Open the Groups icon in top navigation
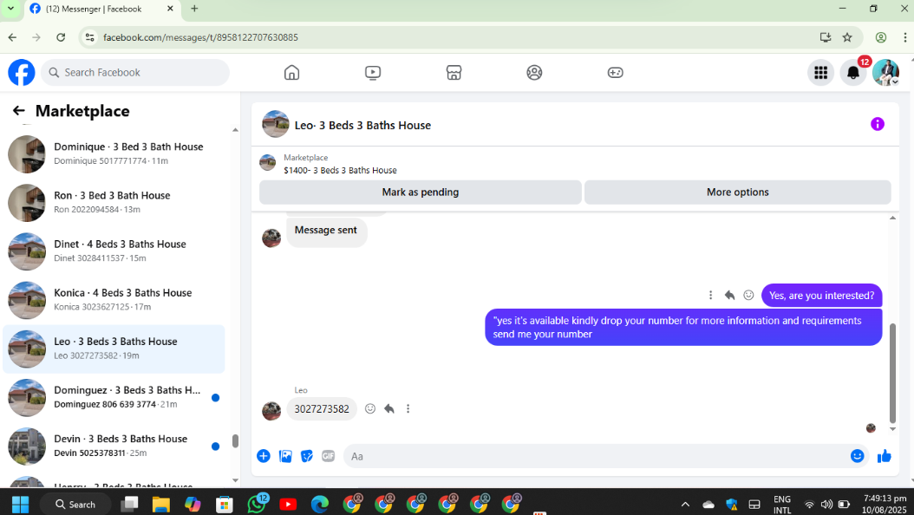This screenshot has width=914, height=515. point(534,73)
